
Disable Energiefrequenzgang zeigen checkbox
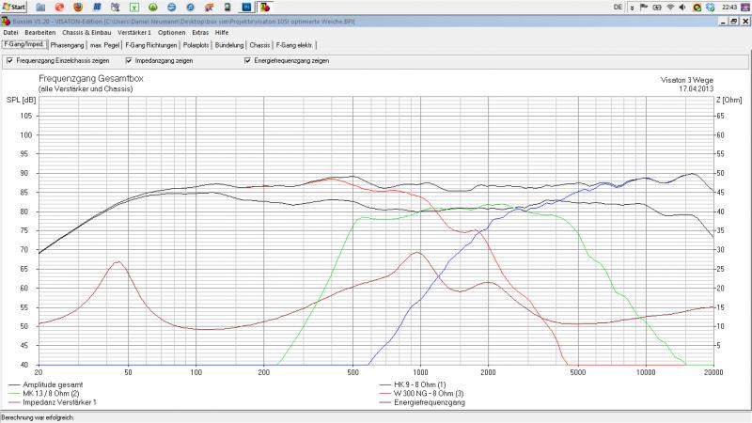pyautogui.click(x=247, y=61)
